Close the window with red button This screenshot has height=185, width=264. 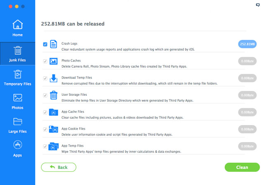10,7
